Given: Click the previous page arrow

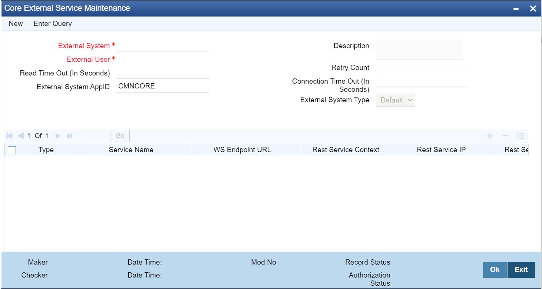Looking at the screenshot, I should [20, 136].
